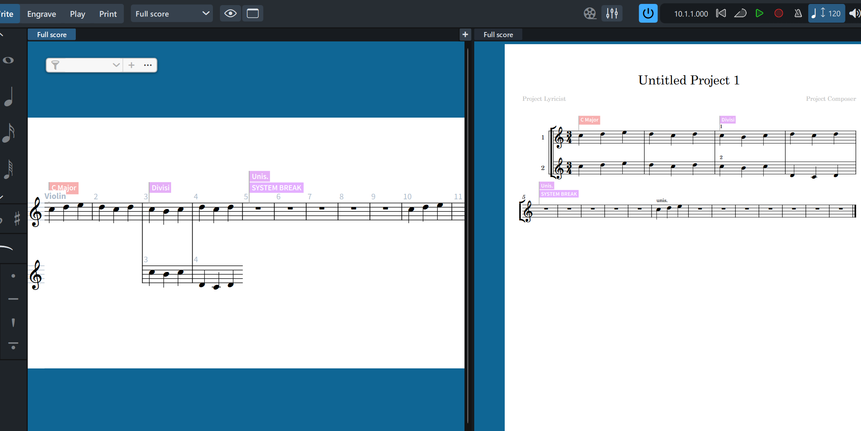Open the filter bar three-dots menu
Viewport: 861px width, 431px height.
click(148, 65)
